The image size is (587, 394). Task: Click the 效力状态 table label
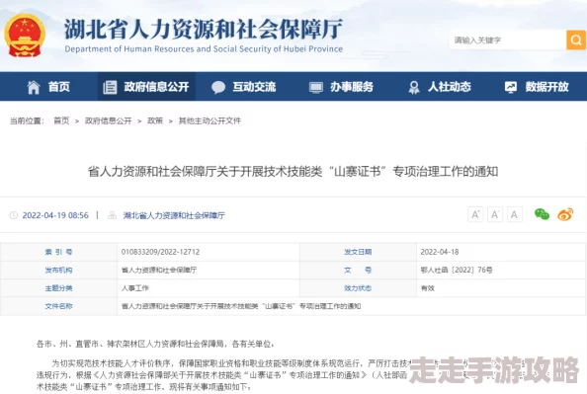358,288
